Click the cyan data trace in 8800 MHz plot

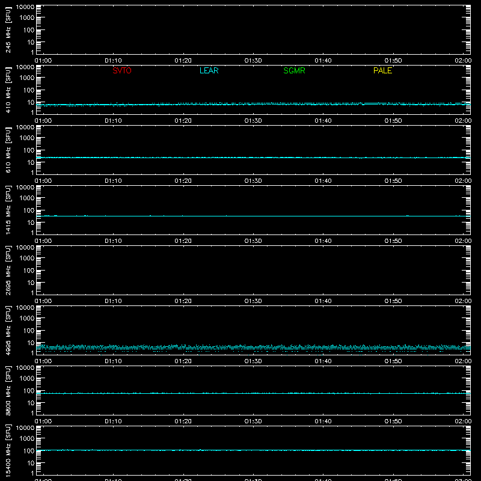(x=253, y=393)
